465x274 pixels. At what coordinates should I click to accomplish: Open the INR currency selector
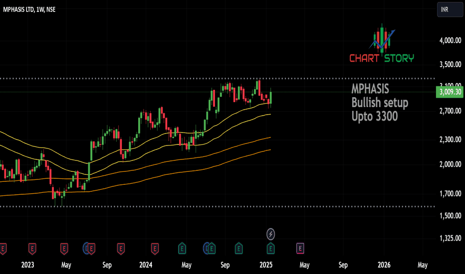coord(450,9)
